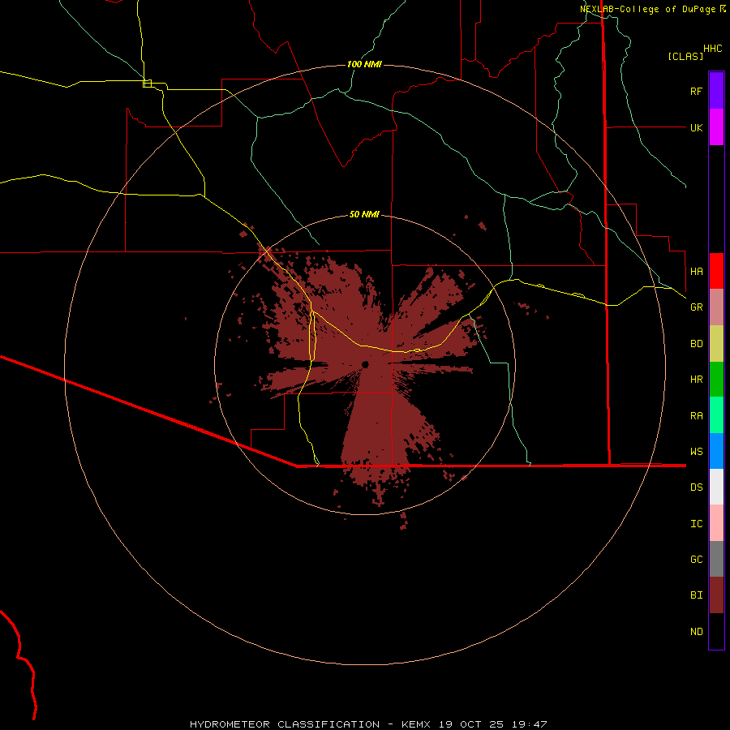Click the ND legend label
Screen dimensions: 730x730
coord(696,632)
